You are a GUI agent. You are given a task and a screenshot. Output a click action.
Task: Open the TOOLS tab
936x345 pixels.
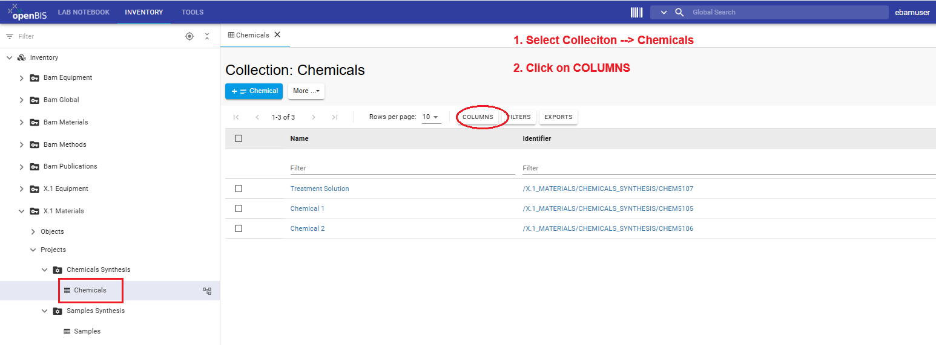pos(193,12)
